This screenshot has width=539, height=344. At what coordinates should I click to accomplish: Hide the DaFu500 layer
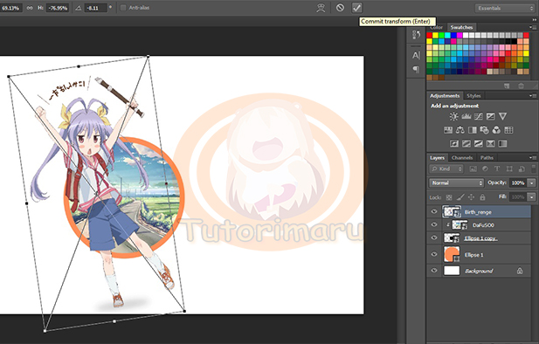(x=434, y=224)
